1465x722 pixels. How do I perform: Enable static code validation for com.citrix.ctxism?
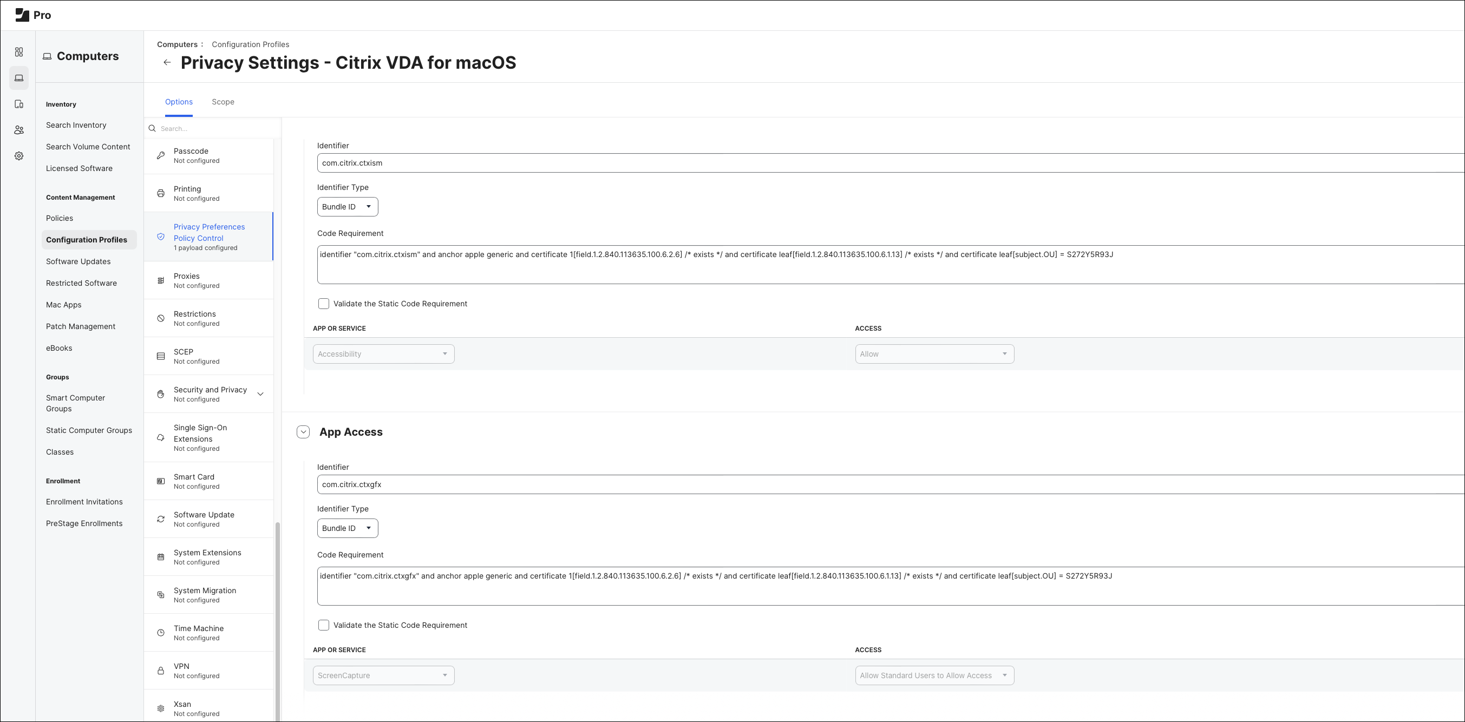pos(324,304)
